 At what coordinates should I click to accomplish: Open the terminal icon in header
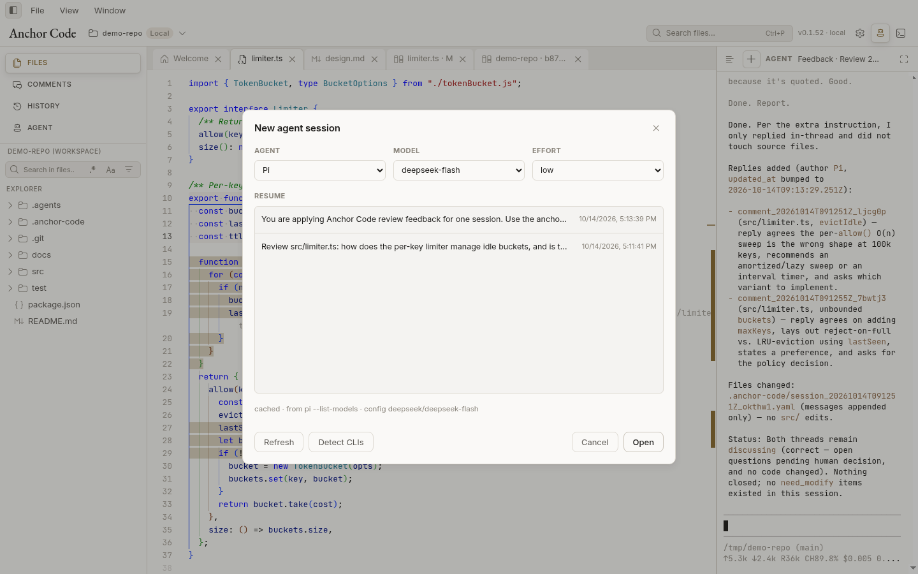pos(901,33)
